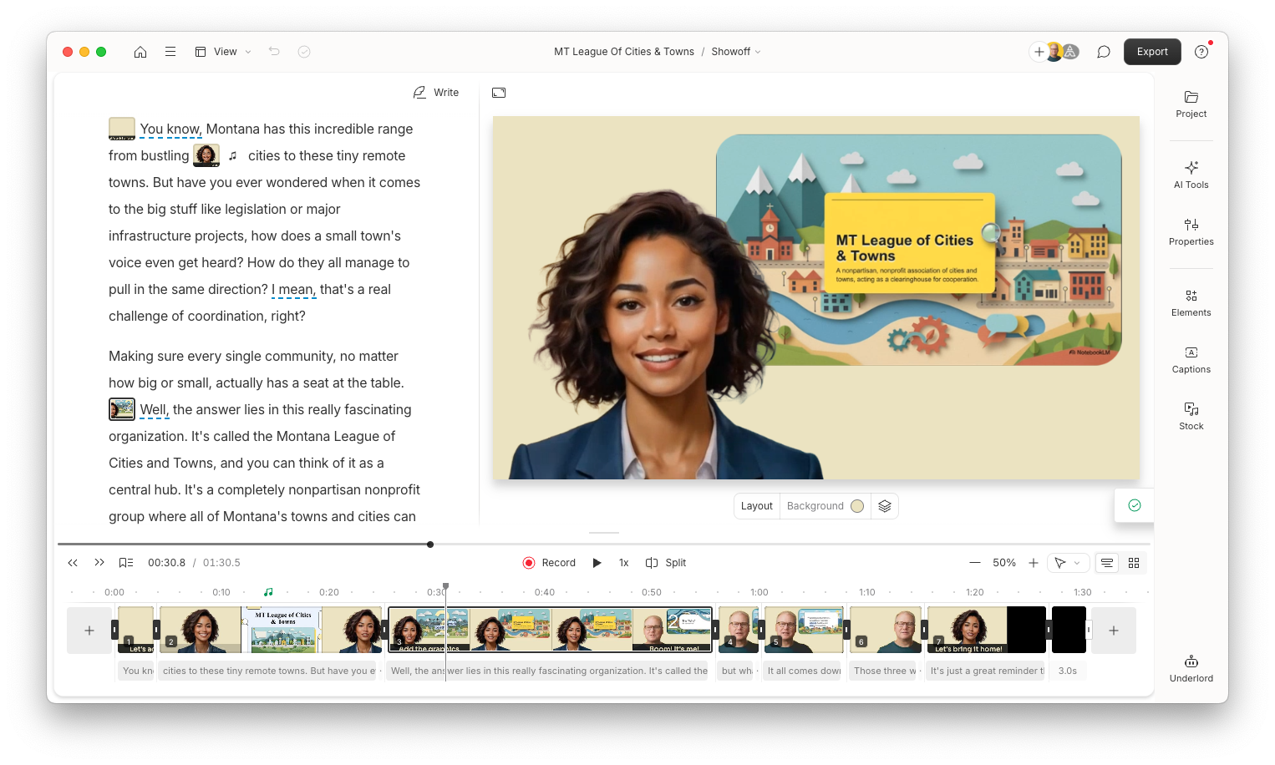Switch timeline to grid storyboard view

pos(1134,563)
